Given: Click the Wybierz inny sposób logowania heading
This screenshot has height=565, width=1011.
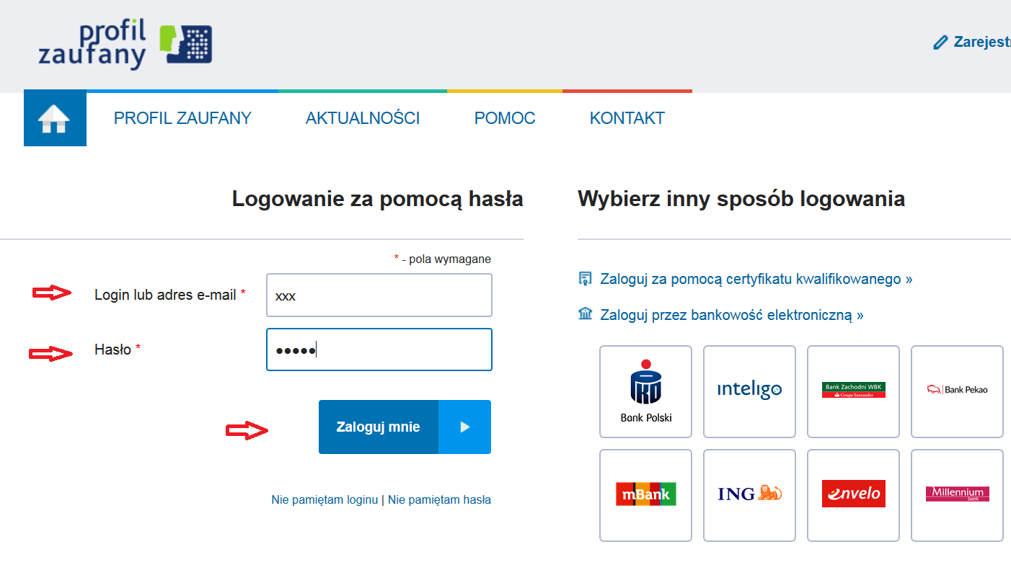Looking at the screenshot, I should pos(741,199).
